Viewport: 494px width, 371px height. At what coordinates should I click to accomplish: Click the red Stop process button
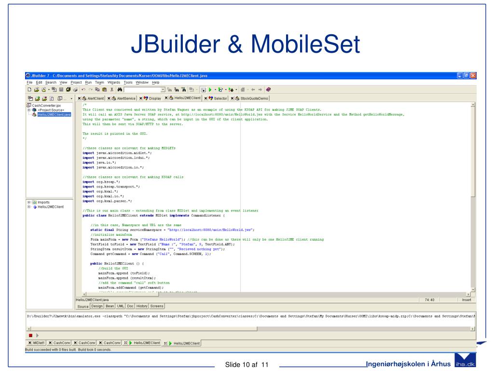click(30, 335)
